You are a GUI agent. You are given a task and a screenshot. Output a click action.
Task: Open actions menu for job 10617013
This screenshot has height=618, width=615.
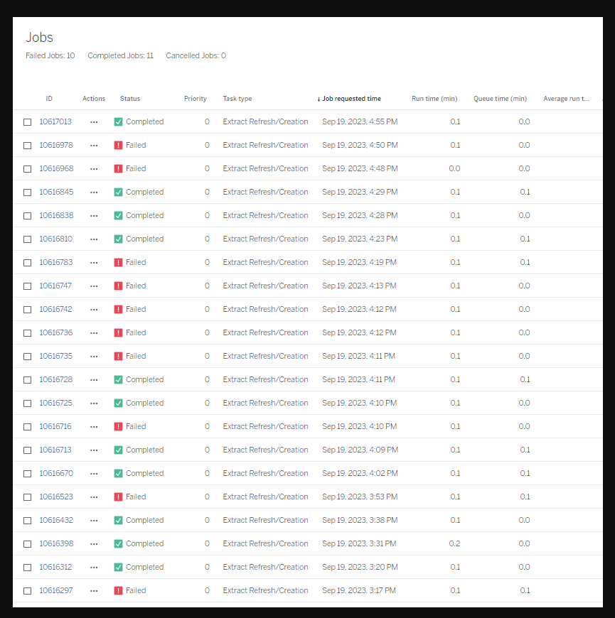pyautogui.click(x=94, y=122)
